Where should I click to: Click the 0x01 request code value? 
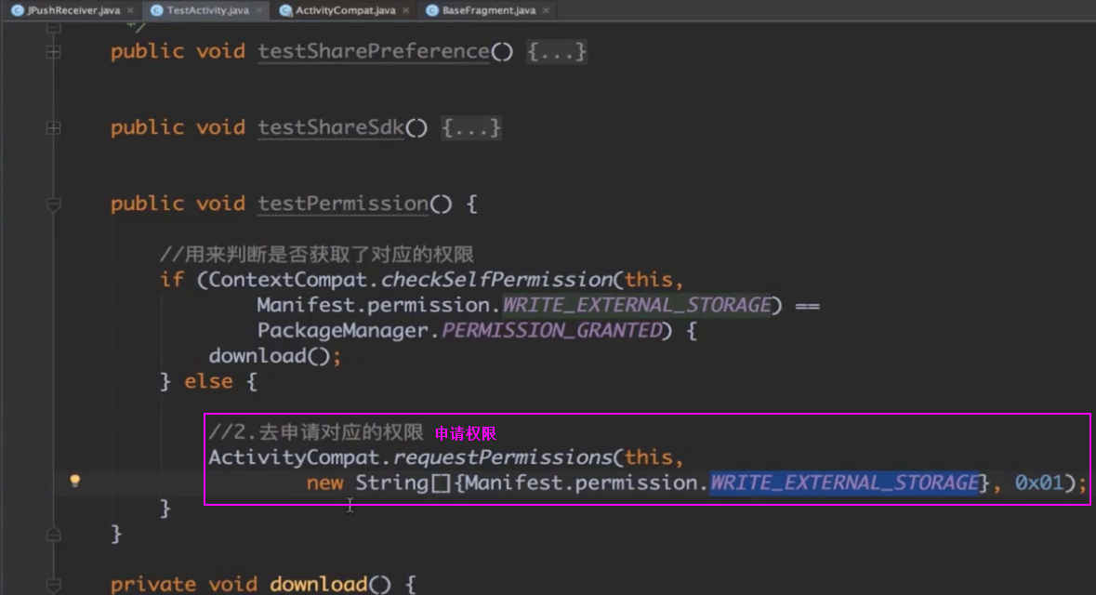coord(1038,483)
